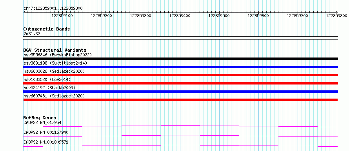
Task: Click the red nsv6607481 variant bar
Action: pyautogui.click(x=180, y=100)
